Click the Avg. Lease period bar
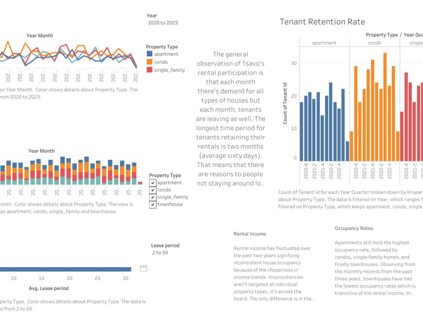Viewport: 423px width, 318px height. click(65, 269)
